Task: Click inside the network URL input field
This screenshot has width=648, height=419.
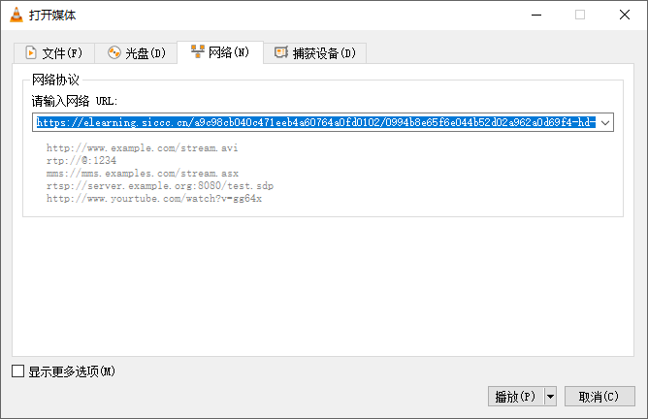Action: tap(314, 123)
